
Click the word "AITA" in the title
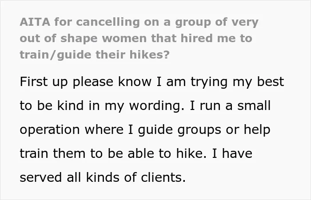pyautogui.click(x=35, y=22)
